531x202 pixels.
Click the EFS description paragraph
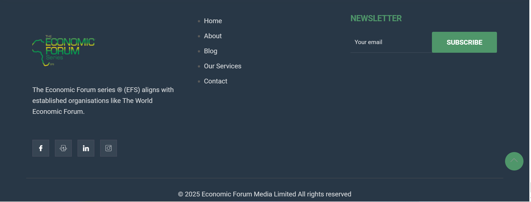[x=103, y=101]
